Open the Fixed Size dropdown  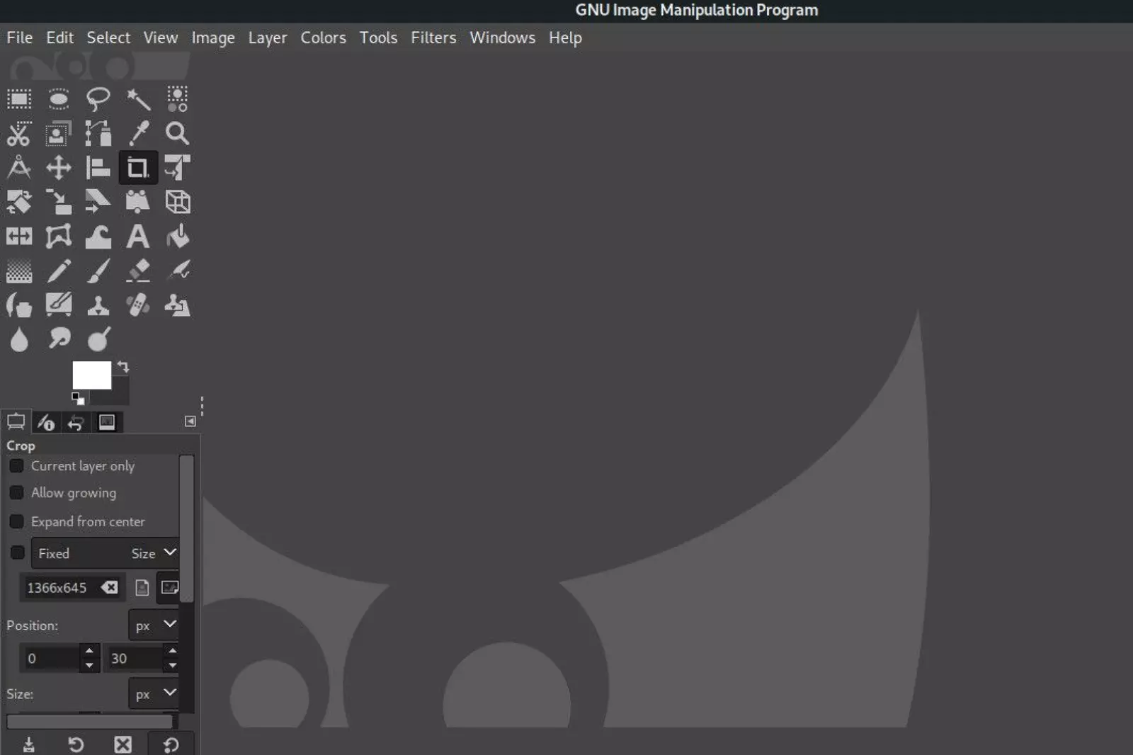[x=169, y=553]
